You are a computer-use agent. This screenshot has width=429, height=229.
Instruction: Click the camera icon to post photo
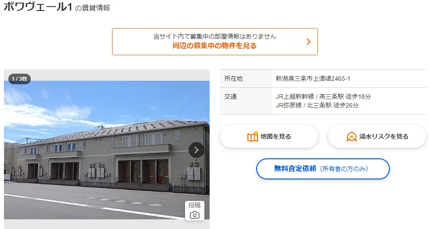tap(195, 215)
